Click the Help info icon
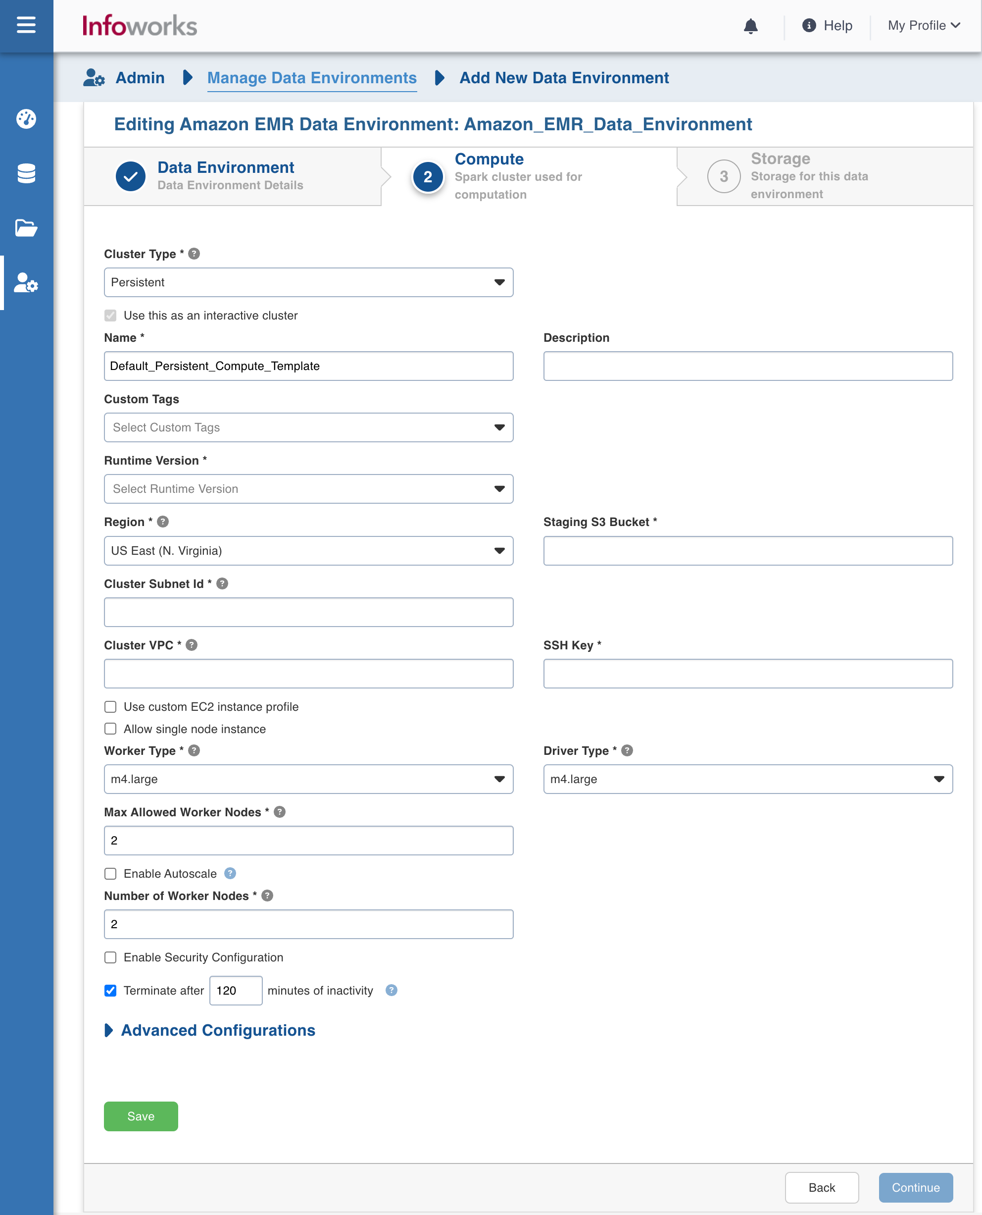 (809, 25)
